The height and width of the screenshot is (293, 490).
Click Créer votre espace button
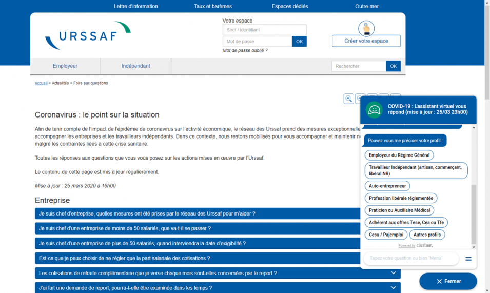click(366, 41)
